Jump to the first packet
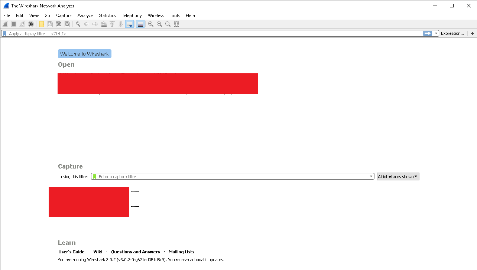 (x=112, y=24)
